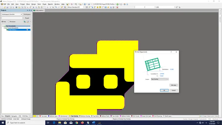Click the Bottom Layer blue color swatch
The height and width of the screenshot is (125, 222).
coord(49,116)
